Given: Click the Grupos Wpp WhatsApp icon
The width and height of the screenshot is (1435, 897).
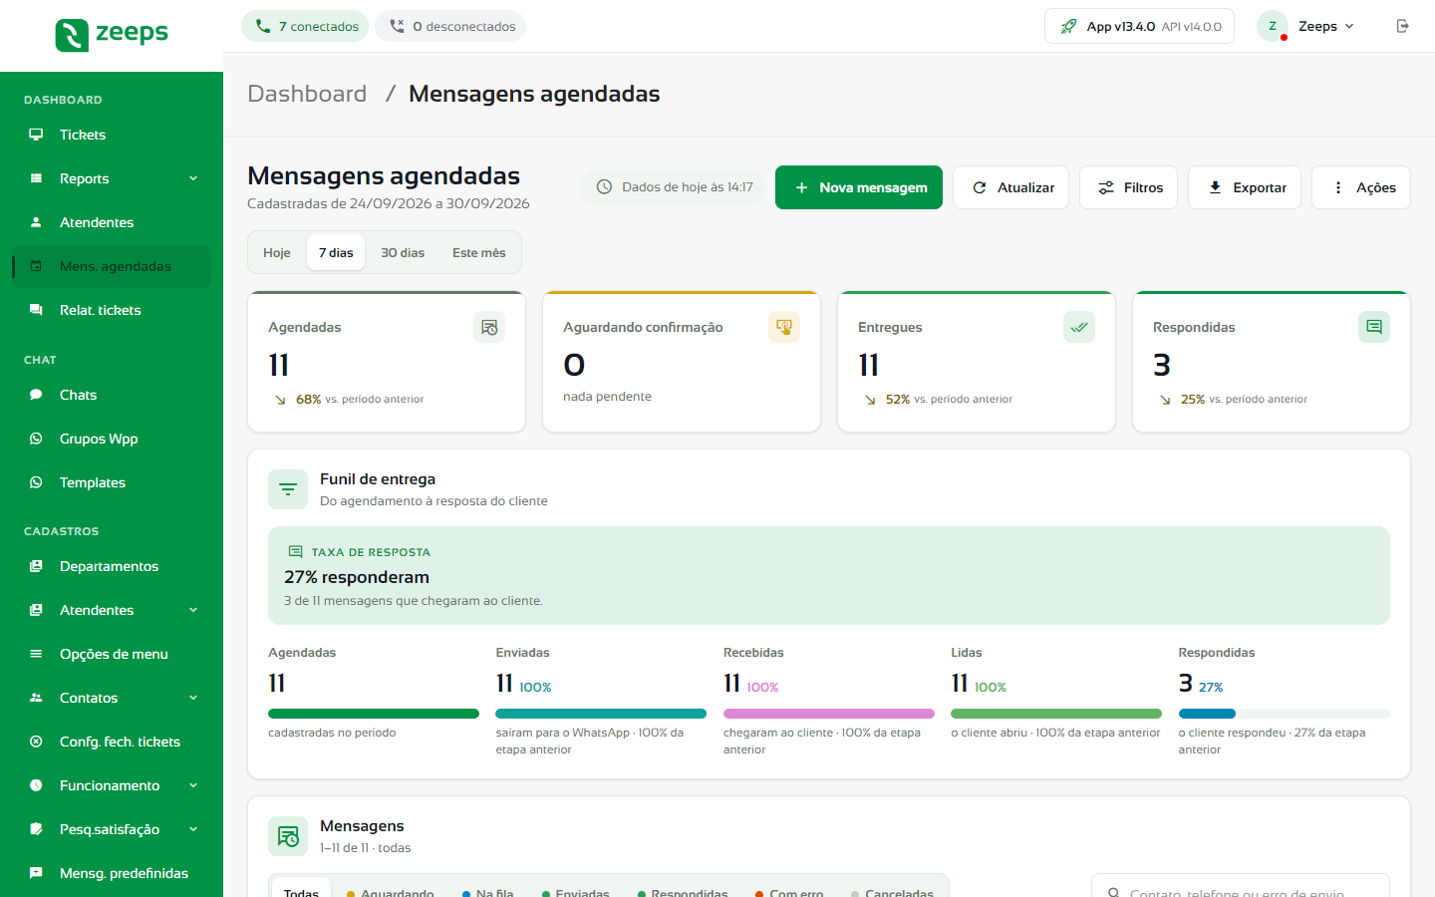Looking at the screenshot, I should pos(36,439).
